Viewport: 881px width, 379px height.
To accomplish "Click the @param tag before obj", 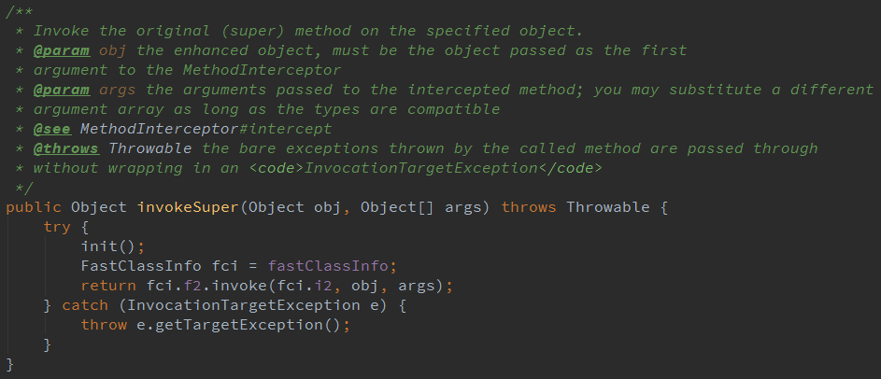I will (62, 50).
